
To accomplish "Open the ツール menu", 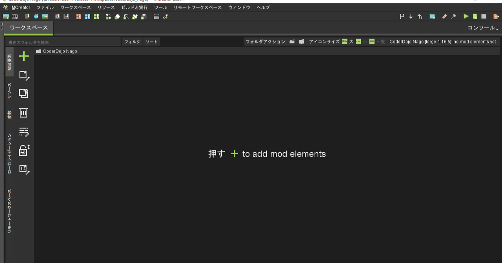I will coord(160,7).
